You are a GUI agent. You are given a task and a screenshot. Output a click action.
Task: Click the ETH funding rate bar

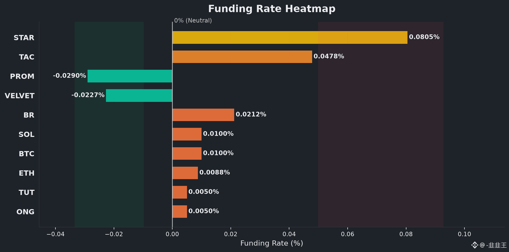point(185,173)
